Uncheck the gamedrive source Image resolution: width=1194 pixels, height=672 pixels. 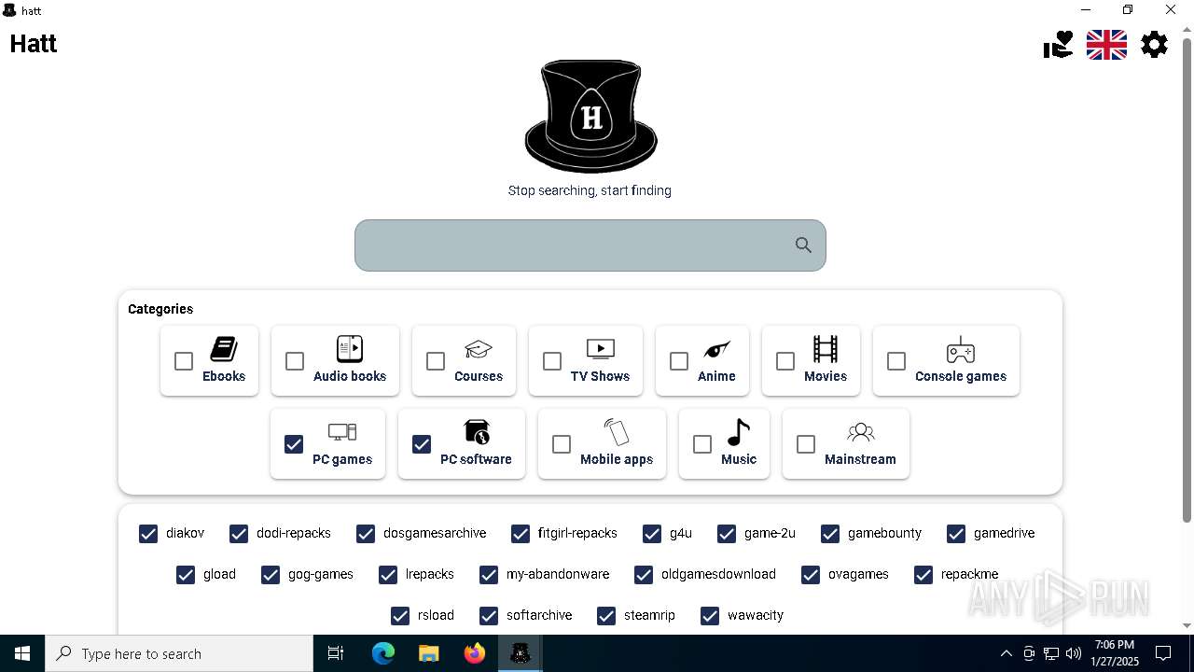pos(956,533)
